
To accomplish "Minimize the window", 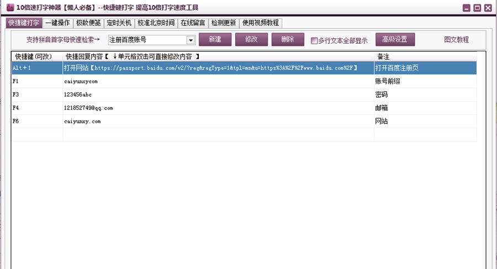I will tap(466, 8).
